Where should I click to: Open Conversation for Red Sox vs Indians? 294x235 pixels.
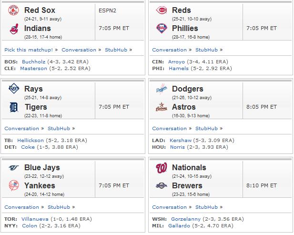point(79,50)
